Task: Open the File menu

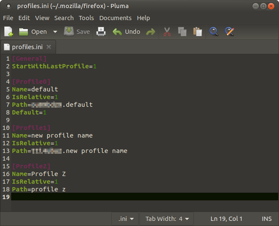Action: [x=8, y=18]
